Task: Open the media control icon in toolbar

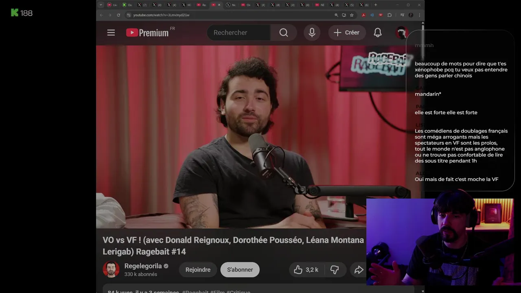Action: (402, 15)
